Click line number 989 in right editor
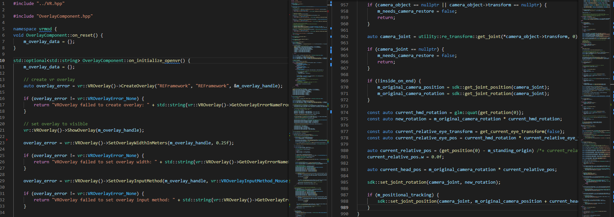Image resolution: width=614 pixels, height=217 pixels. click(x=344, y=207)
